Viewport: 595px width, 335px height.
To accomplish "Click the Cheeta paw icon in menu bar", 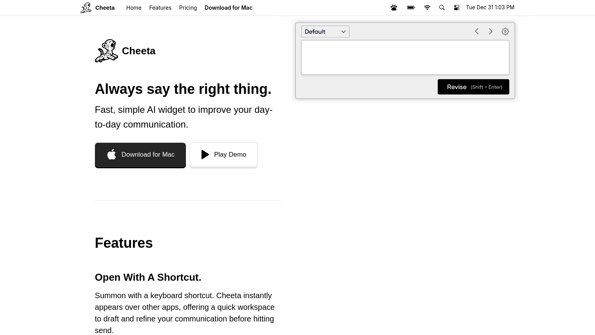I will pyautogui.click(x=394, y=7).
